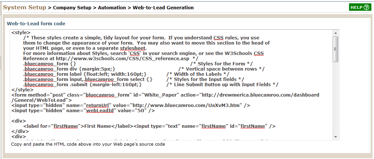Click the returnUrl hidden input line
The image size is (374, 159).
click(131, 105)
